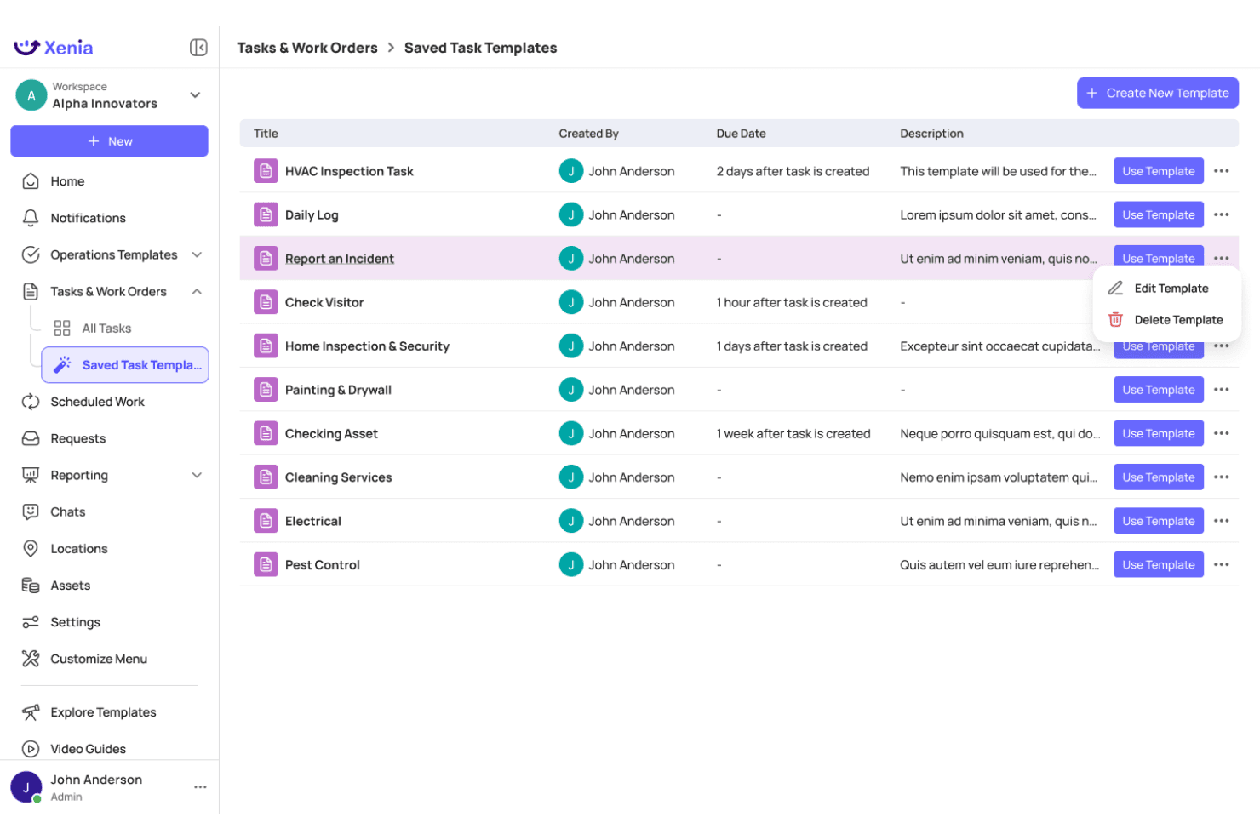Screen dimensions: 1260x840
Task: Open user menu dots beside John Anderson
Action: 200,787
